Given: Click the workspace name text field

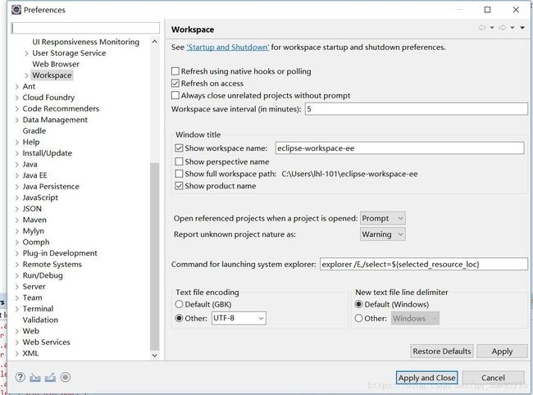Looking at the screenshot, I should pyautogui.click(x=399, y=148).
